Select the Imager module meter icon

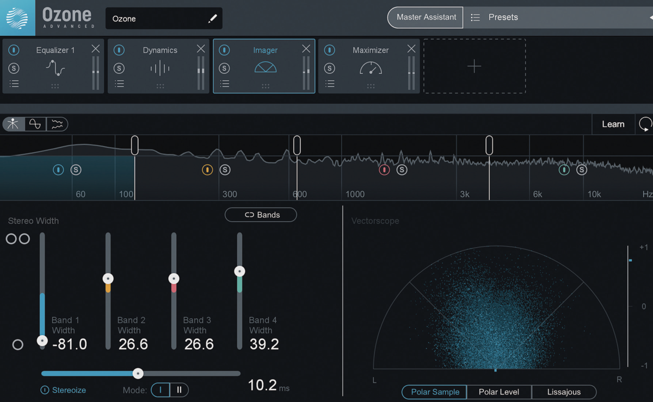(x=266, y=67)
